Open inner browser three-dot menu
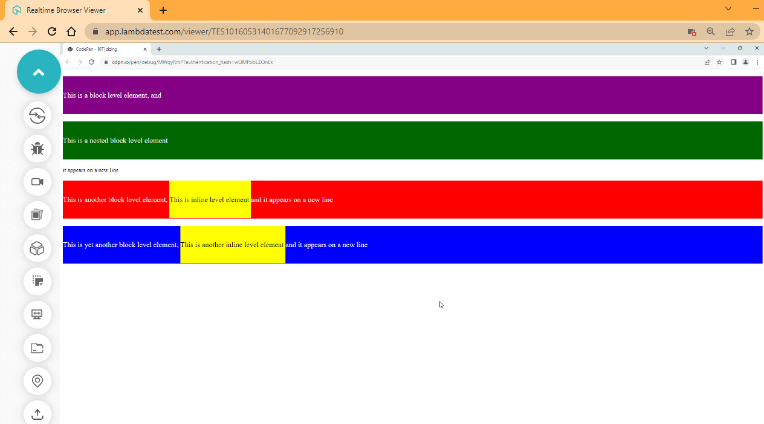This screenshot has height=424, width=764. coord(757,62)
